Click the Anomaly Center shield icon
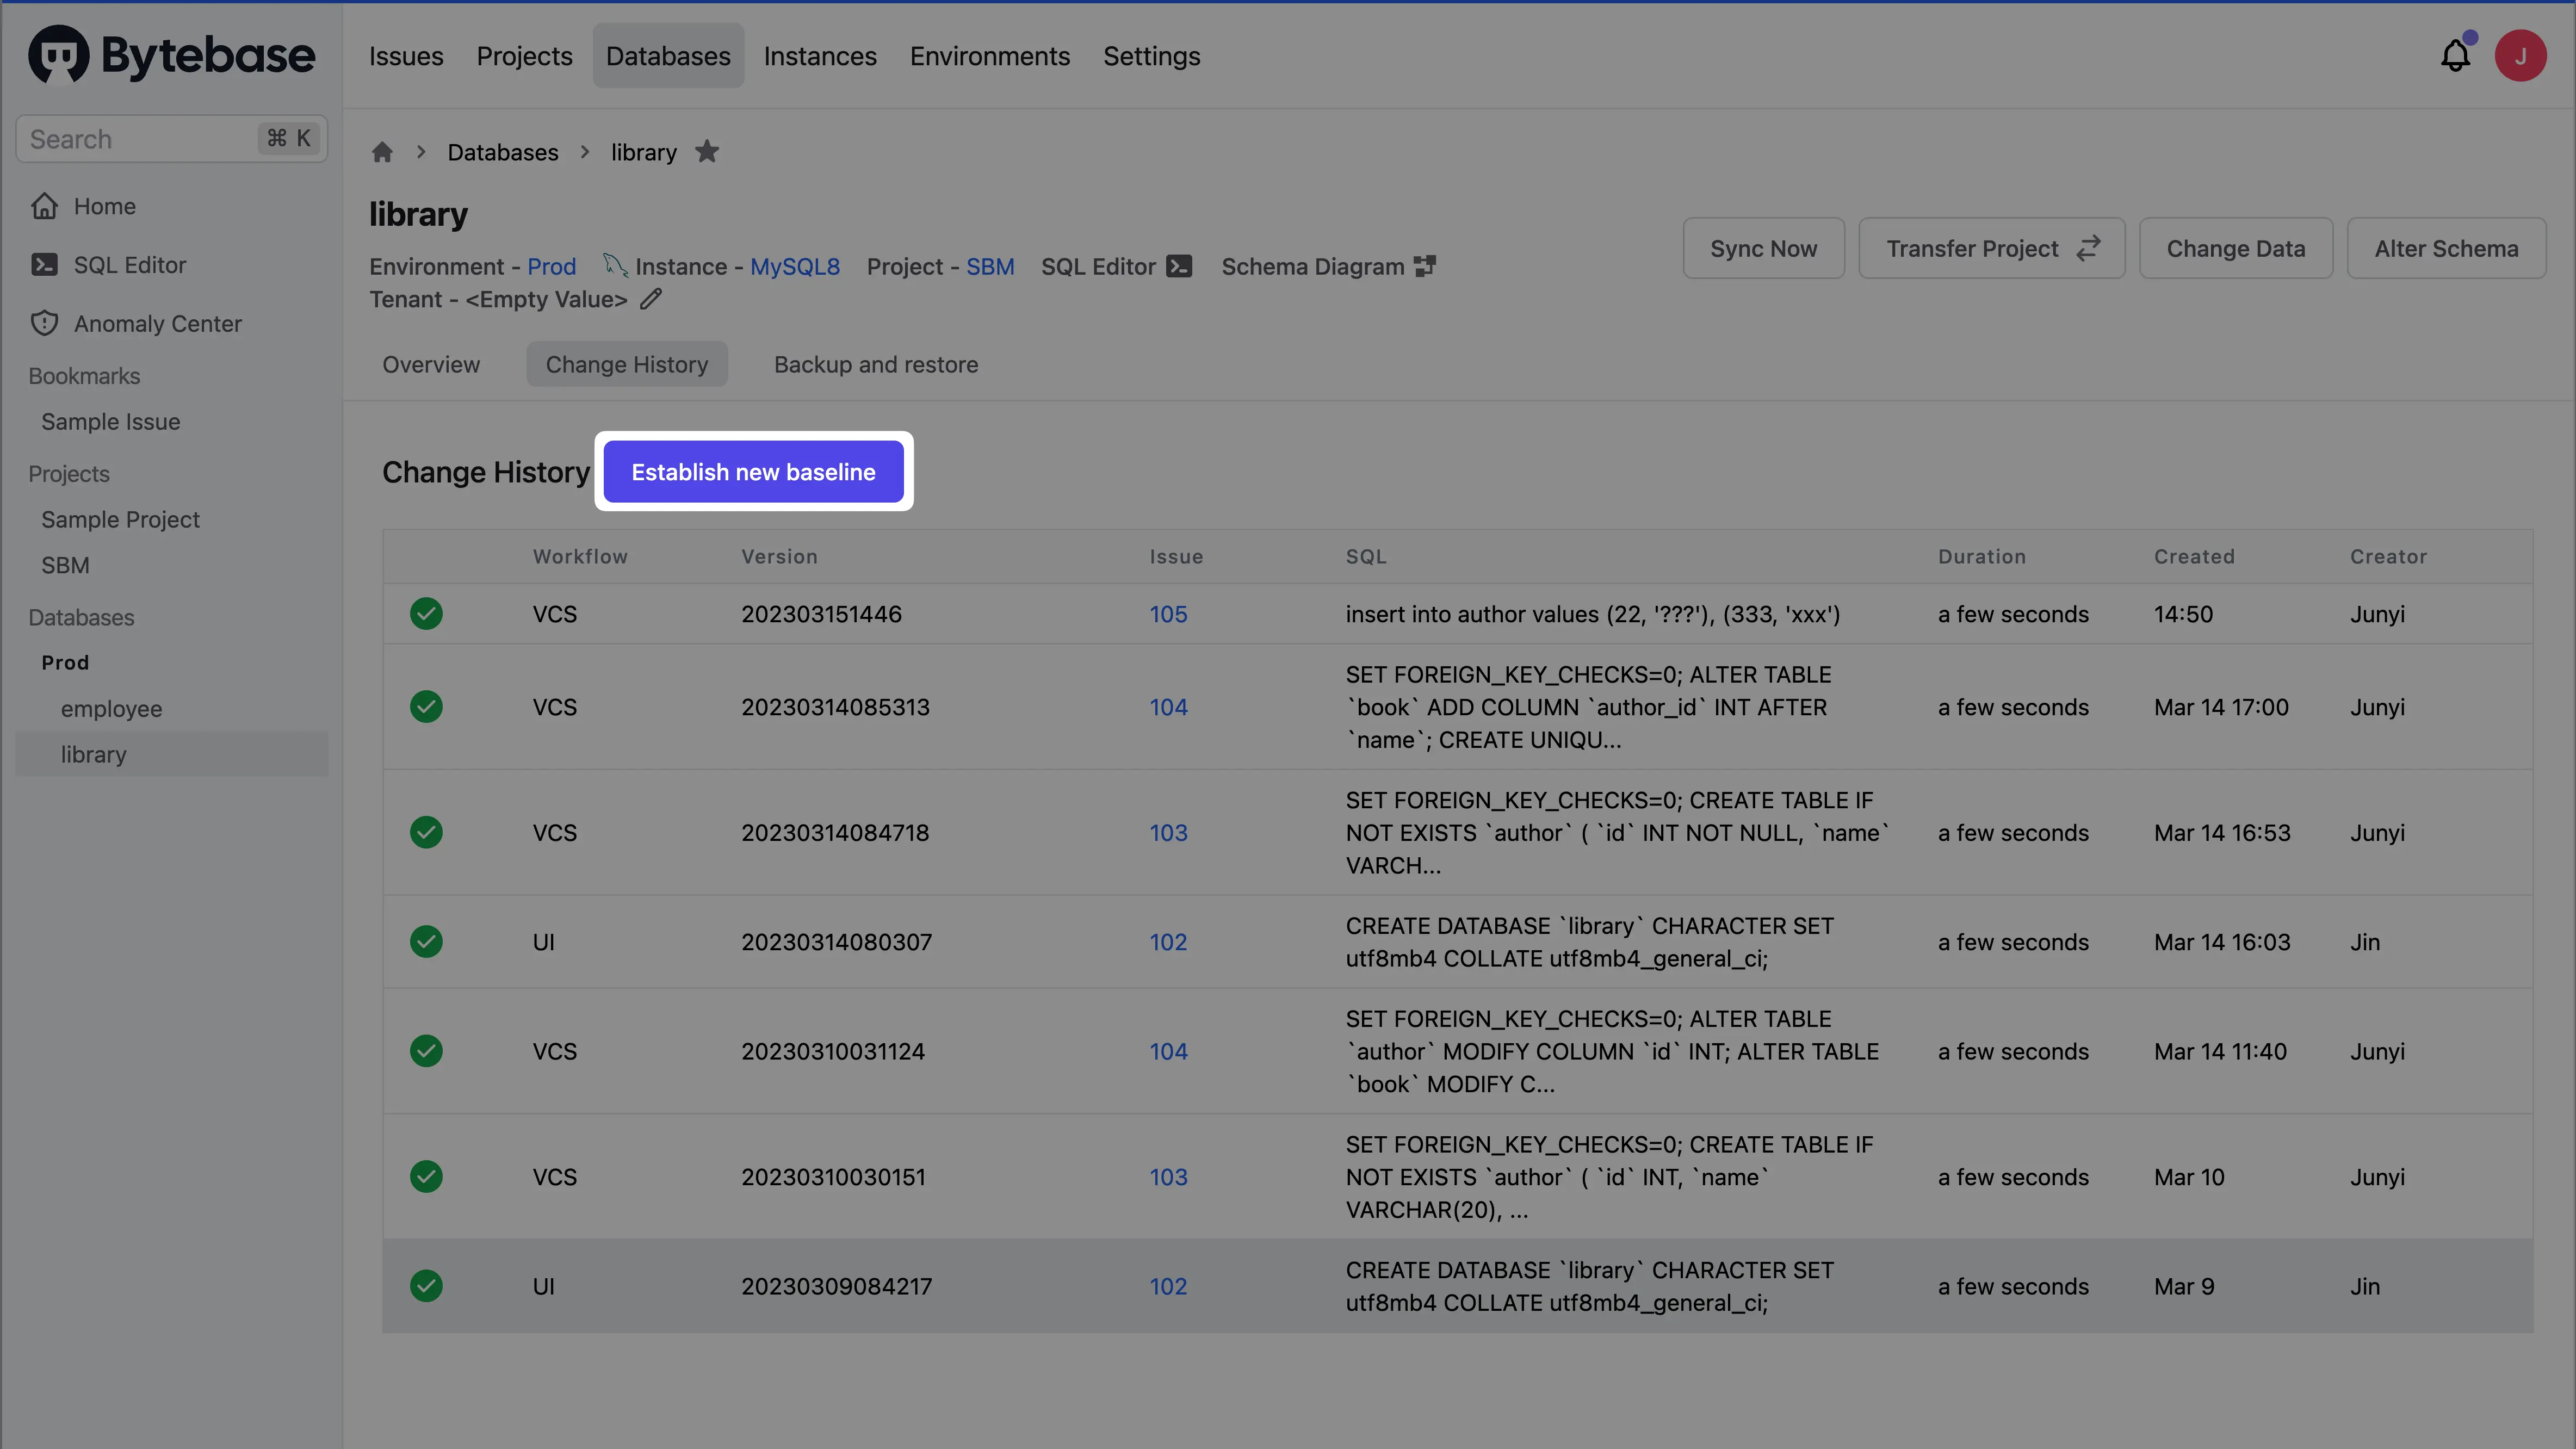The height and width of the screenshot is (1449, 2576). (45, 323)
